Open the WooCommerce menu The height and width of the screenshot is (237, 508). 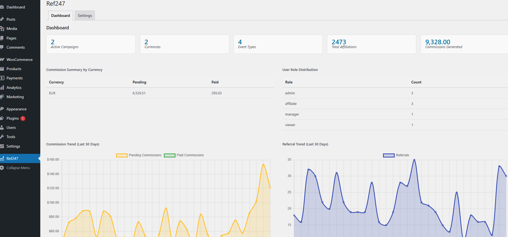point(20,60)
